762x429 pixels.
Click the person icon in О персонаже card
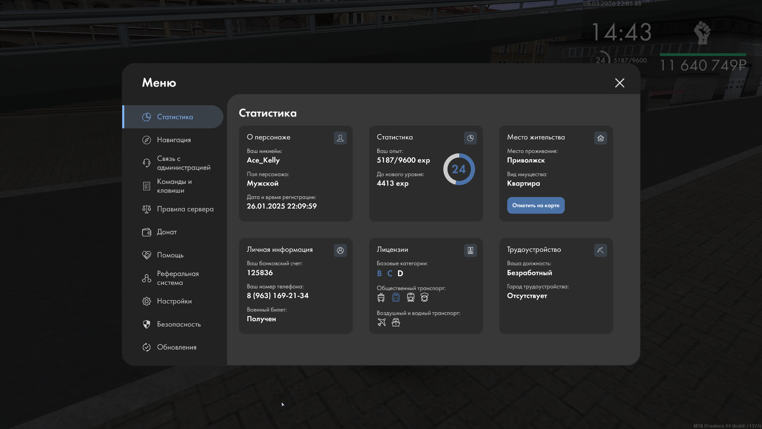340,138
